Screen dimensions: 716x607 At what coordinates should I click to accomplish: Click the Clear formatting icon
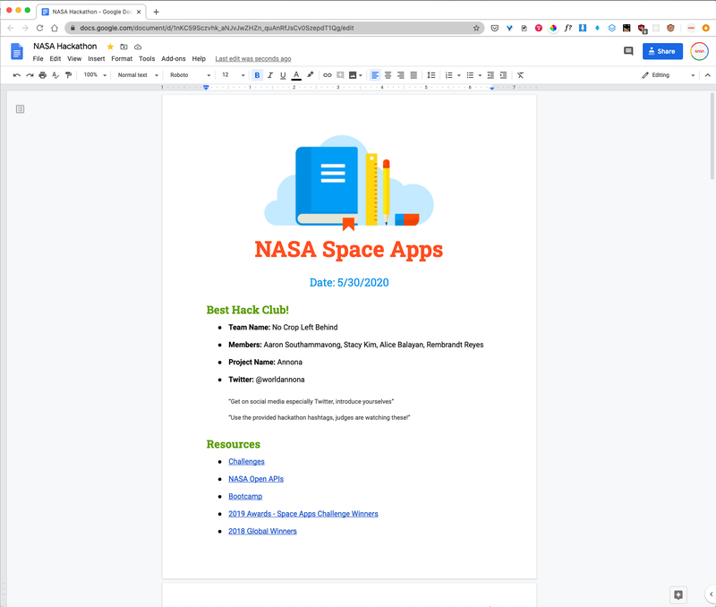coord(520,74)
